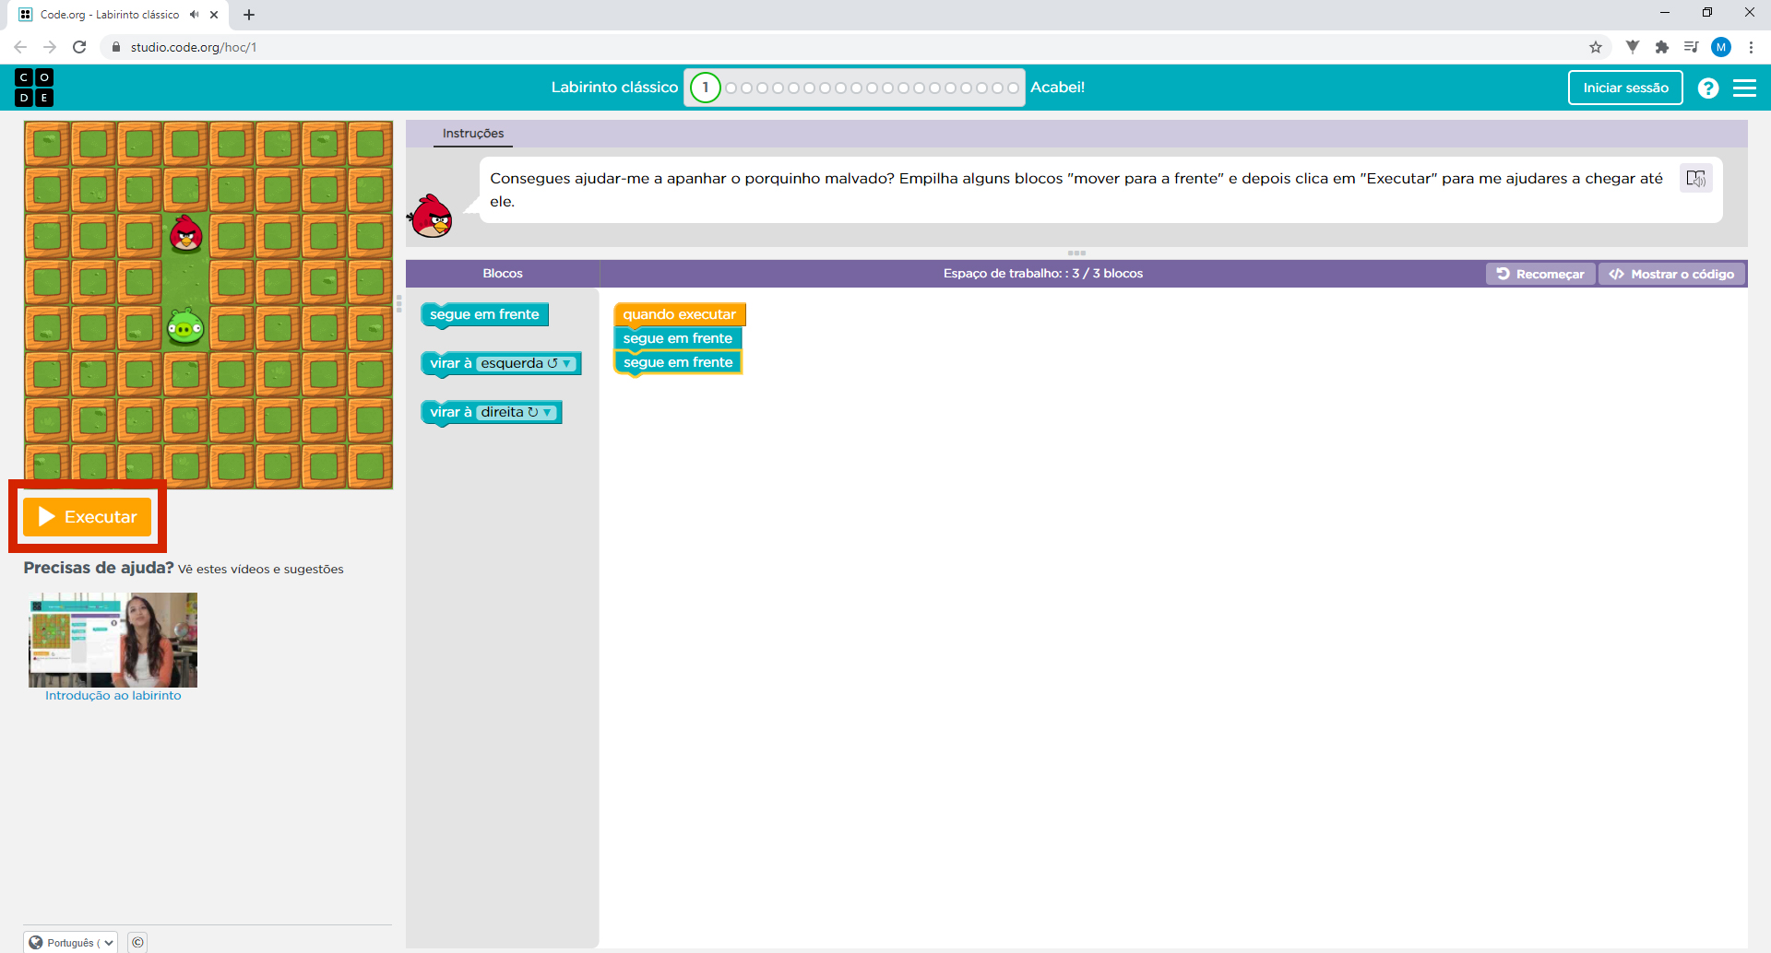Select the highlighted second segue em frente block
Viewport: 1771px width, 953px height.
click(678, 362)
